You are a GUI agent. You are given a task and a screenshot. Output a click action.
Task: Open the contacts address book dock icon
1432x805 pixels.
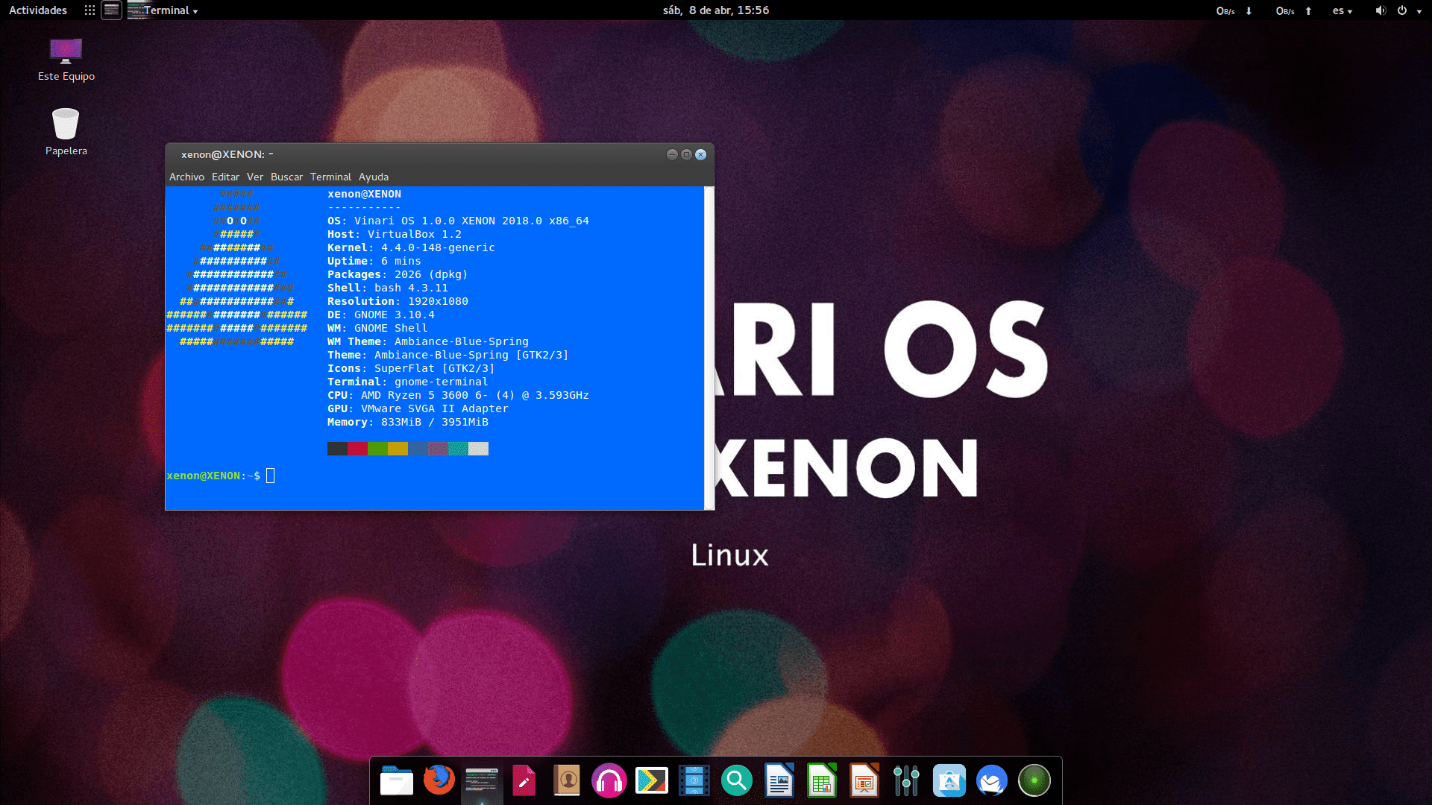(x=567, y=781)
